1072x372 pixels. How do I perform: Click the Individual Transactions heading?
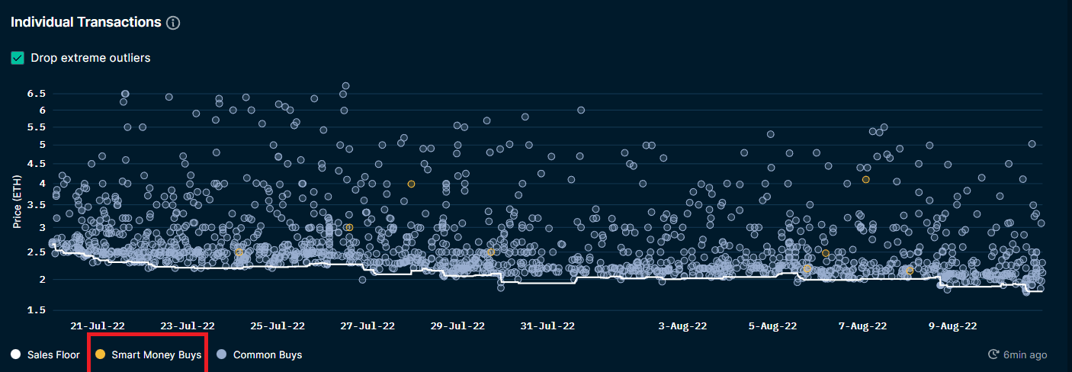(85, 22)
